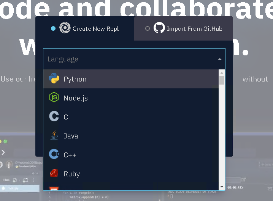Click the Python logo icon
This screenshot has width=273, height=201.
(x=54, y=78)
